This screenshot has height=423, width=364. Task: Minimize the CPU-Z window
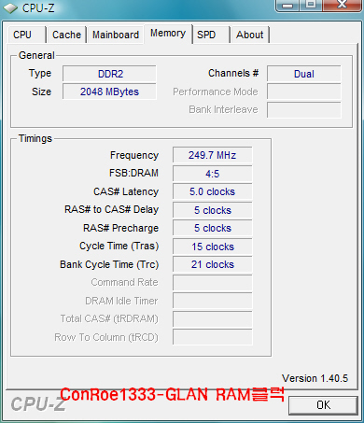pos(287,5)
